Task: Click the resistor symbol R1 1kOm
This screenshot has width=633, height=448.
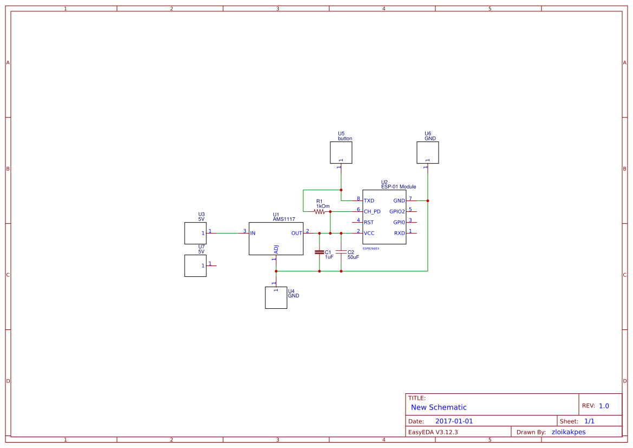Action: tap(320, 211)
